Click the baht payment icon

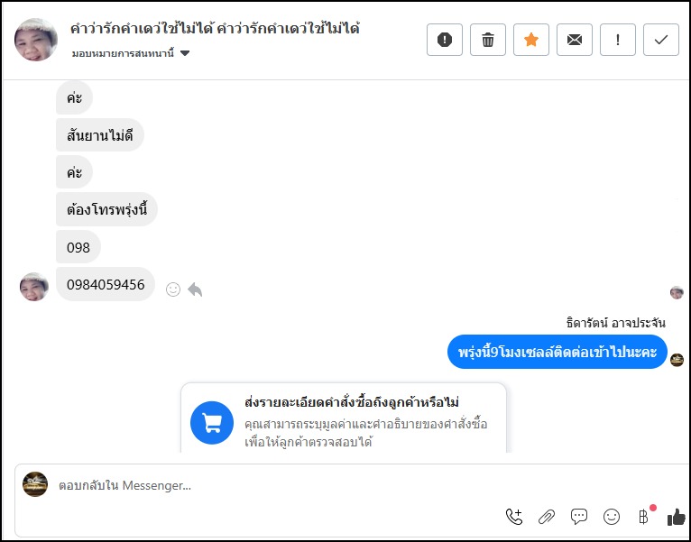coord(643,517)
